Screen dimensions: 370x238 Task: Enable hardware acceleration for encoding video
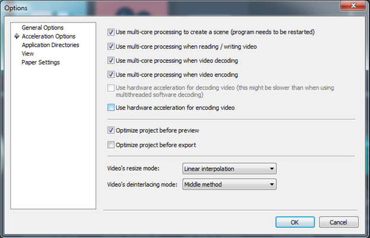[x=111, y=107]
